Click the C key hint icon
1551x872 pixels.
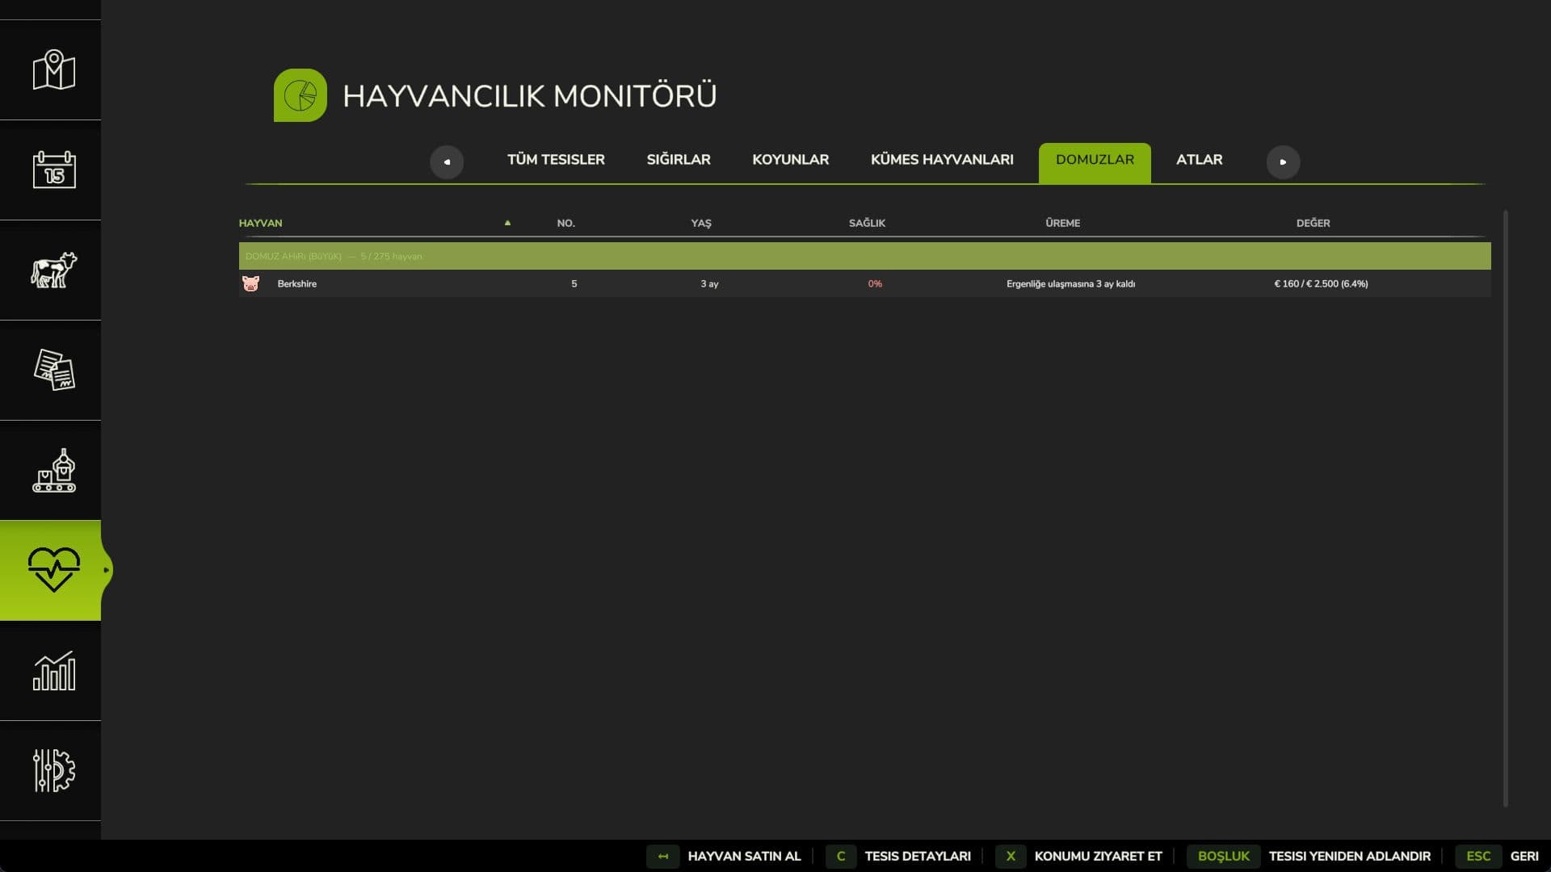[840, 856]
